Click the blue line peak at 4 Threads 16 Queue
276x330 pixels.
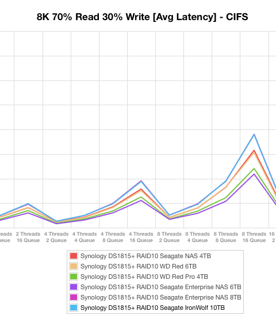(x=141, y=181)
